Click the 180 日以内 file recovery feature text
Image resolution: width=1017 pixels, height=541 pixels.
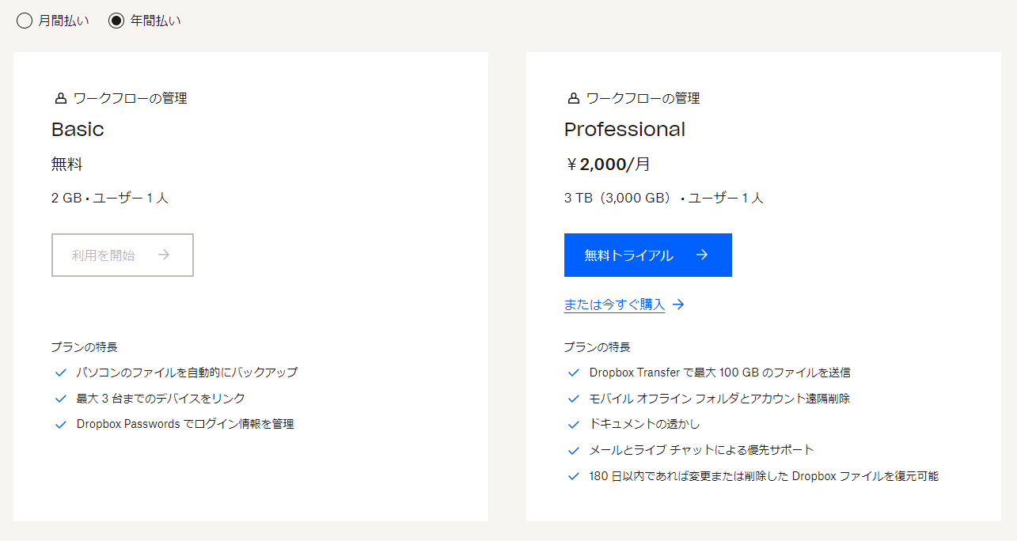click(x=764, y=476)
